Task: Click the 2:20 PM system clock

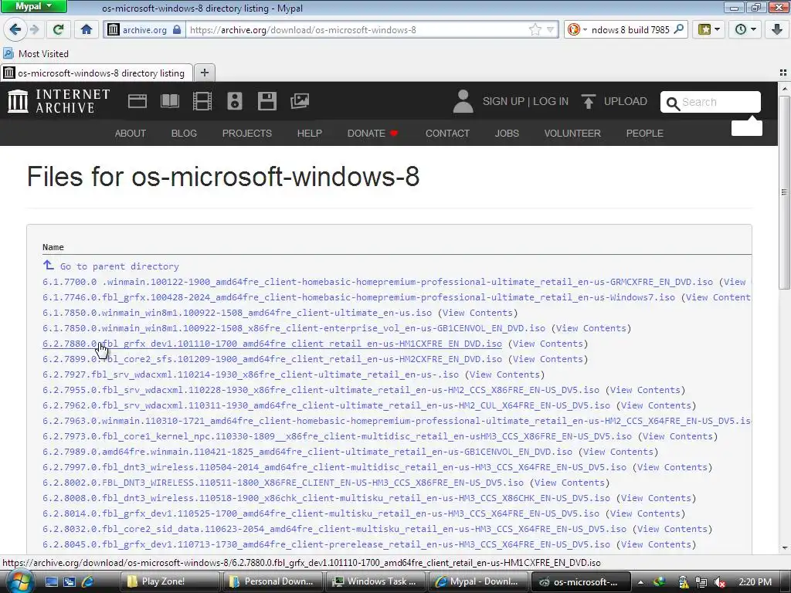Action: [755, 582]
